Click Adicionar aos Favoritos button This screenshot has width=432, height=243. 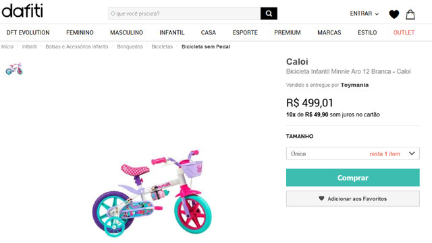[x=352, y=199]
